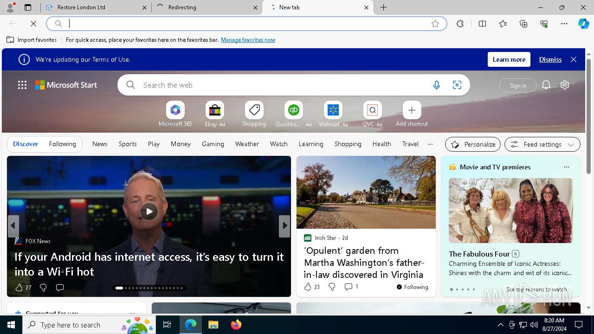Open the Weather category
Screen dimensions: 594x334
(247, 144)
